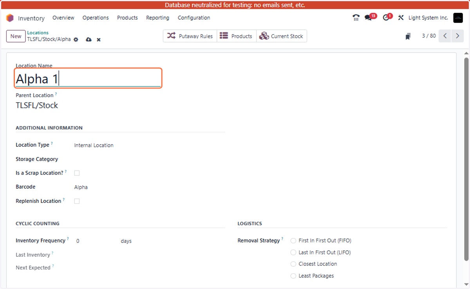470x289 pixels.
Task: Open the Products menu
Action: [127, 18]
